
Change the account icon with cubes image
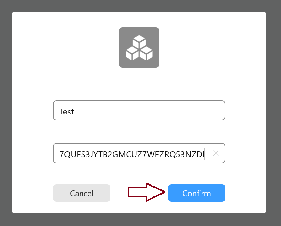[139, 47]
